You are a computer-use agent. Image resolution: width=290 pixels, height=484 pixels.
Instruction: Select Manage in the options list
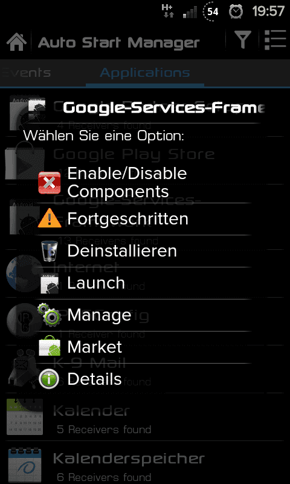(x=145, y=315)
